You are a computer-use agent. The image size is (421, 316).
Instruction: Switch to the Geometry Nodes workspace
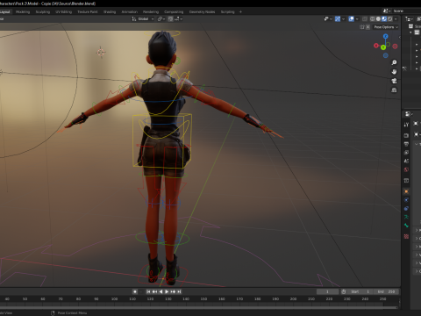[202, 12]
